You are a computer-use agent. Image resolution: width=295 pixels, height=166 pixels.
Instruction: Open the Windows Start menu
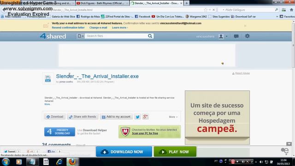[6, 162]
